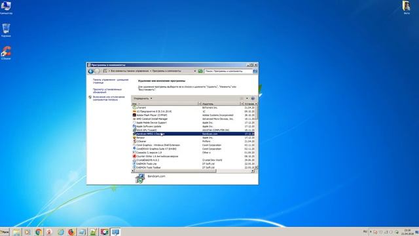Select the Adobe Flash Player row
This screenshot has height=236, width=419.
[x=194, y=115]
